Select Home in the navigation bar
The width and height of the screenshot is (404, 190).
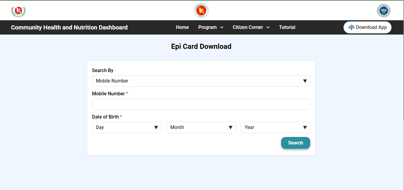click(x=182, y=27)
